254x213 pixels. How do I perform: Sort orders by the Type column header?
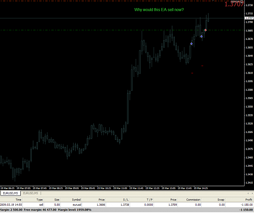(x=39, y=200)
